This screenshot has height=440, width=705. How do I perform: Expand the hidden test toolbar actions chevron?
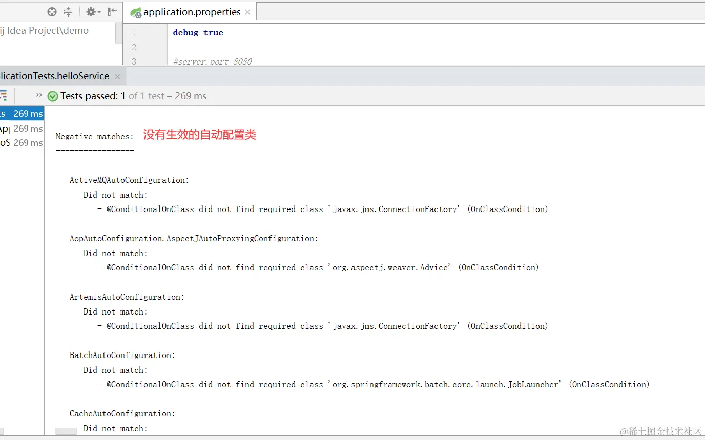coord(39,95)
